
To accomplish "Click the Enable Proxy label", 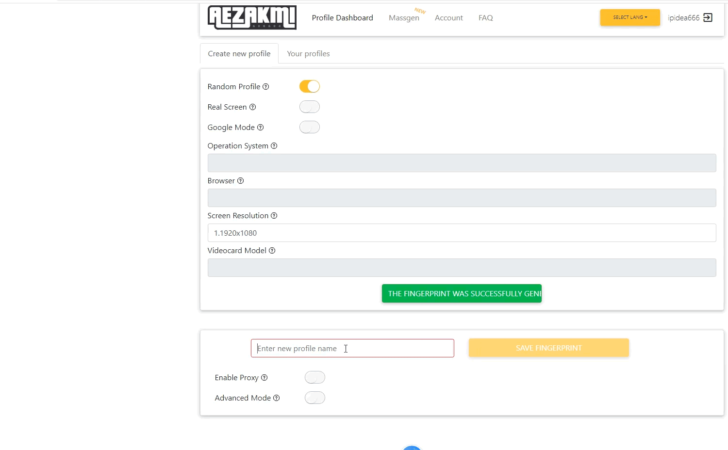I will (237, 378).
